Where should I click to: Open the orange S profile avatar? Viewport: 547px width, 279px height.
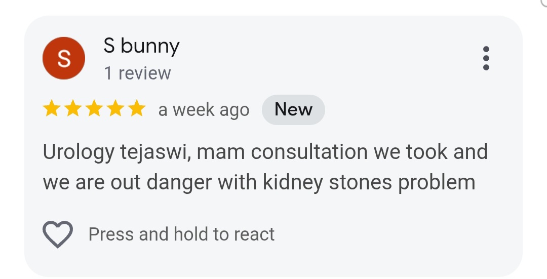tap(64, 58)
